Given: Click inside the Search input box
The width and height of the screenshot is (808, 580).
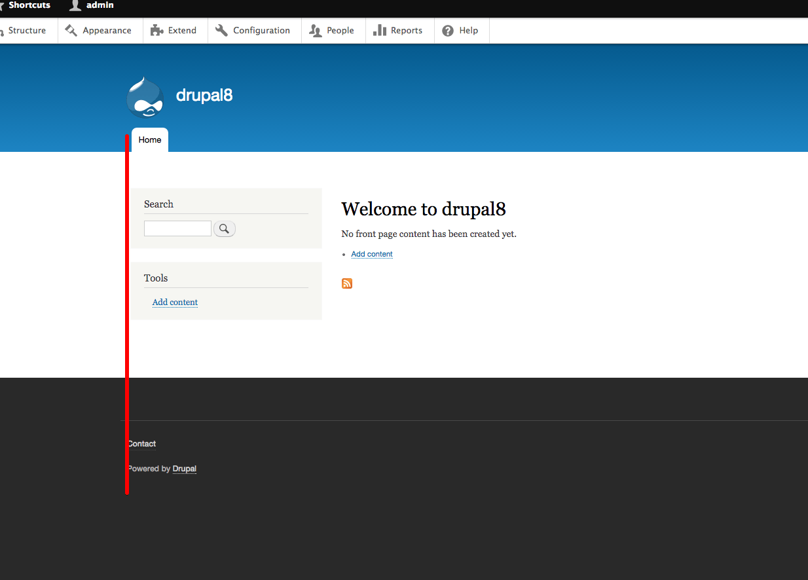Looking at the screenshot, I should point(177,228).
